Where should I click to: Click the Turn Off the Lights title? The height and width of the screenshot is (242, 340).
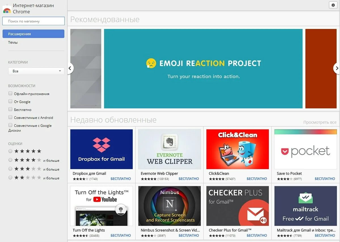coord(89,230)
